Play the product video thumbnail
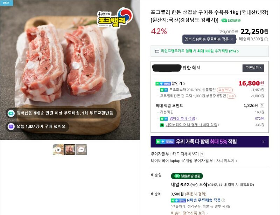280x215 pixels. (x=58, y=150)
